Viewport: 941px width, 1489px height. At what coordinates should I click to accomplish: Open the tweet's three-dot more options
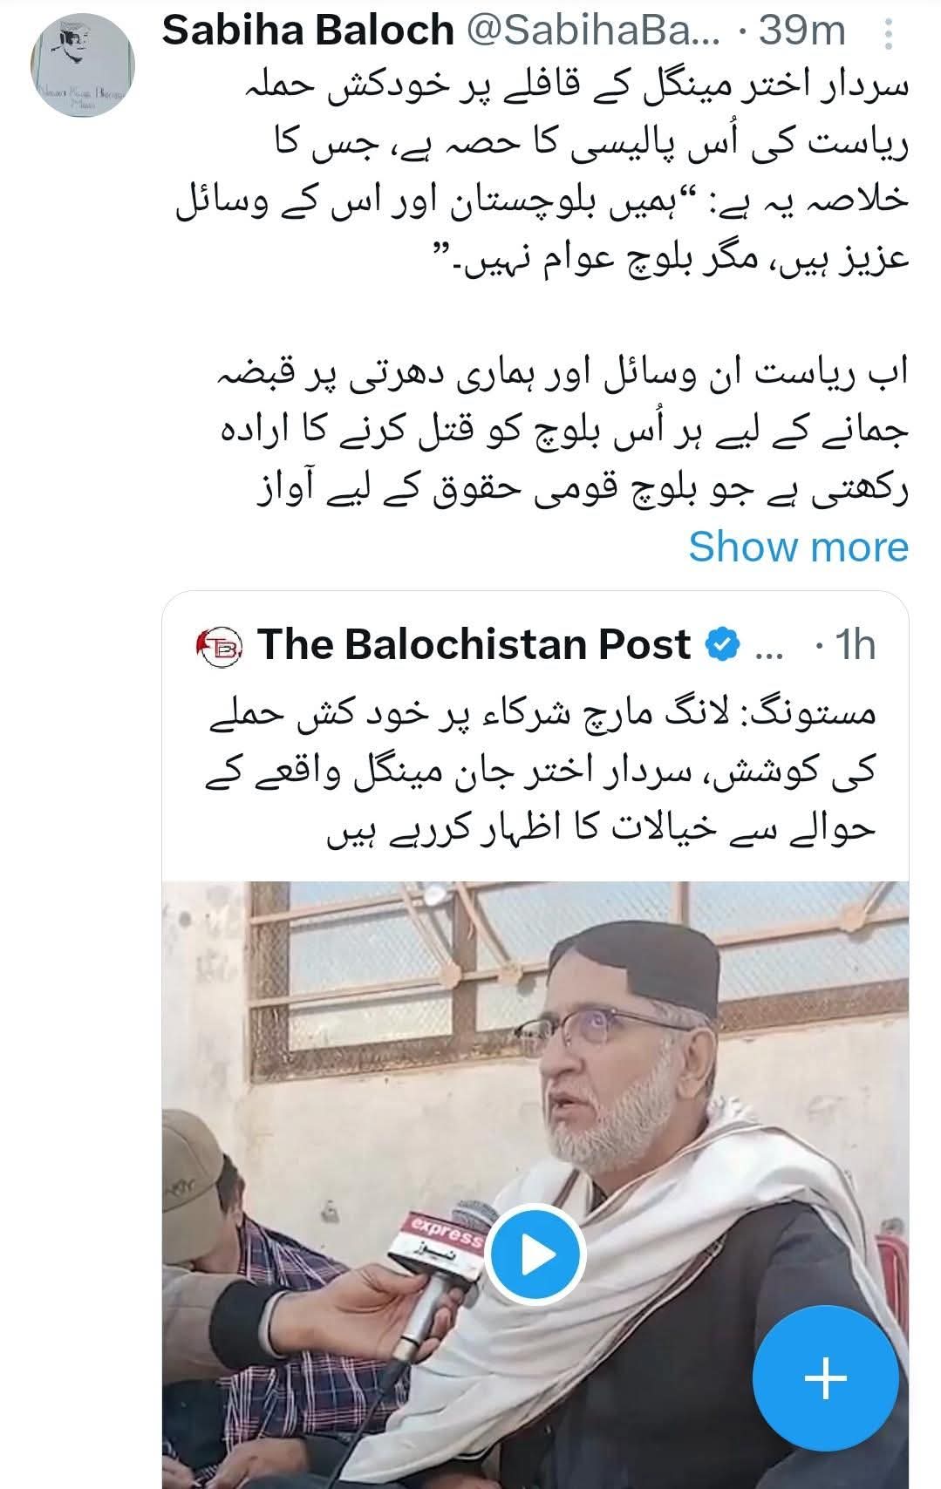(x=890, y=35)
